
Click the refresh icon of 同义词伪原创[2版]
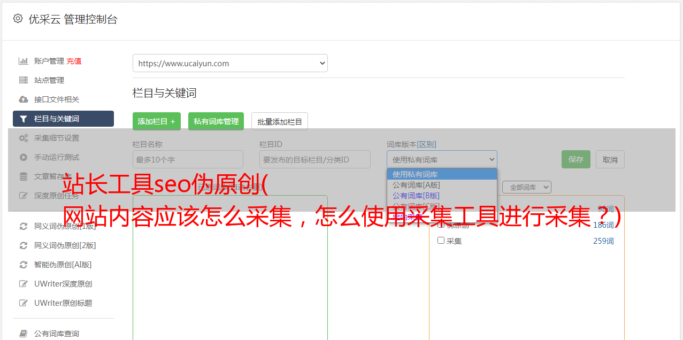[x=24, y=245]
